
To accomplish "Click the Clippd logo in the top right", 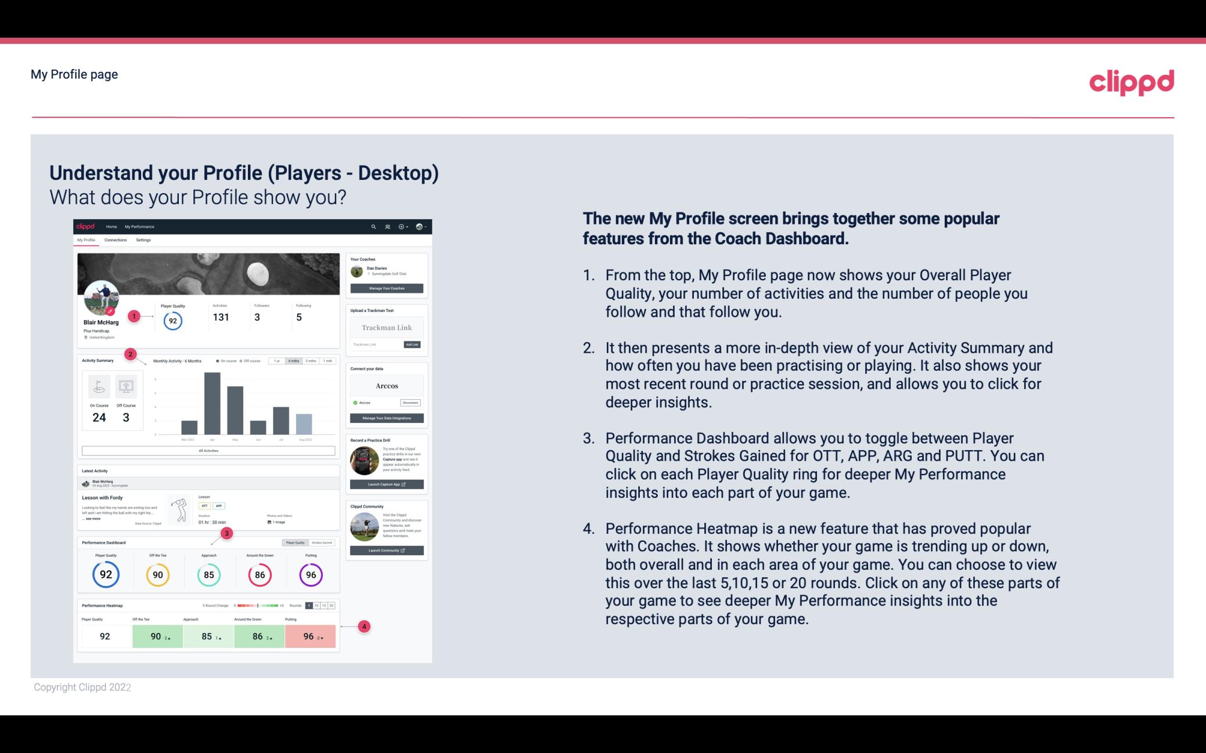I will point(1131,81).
